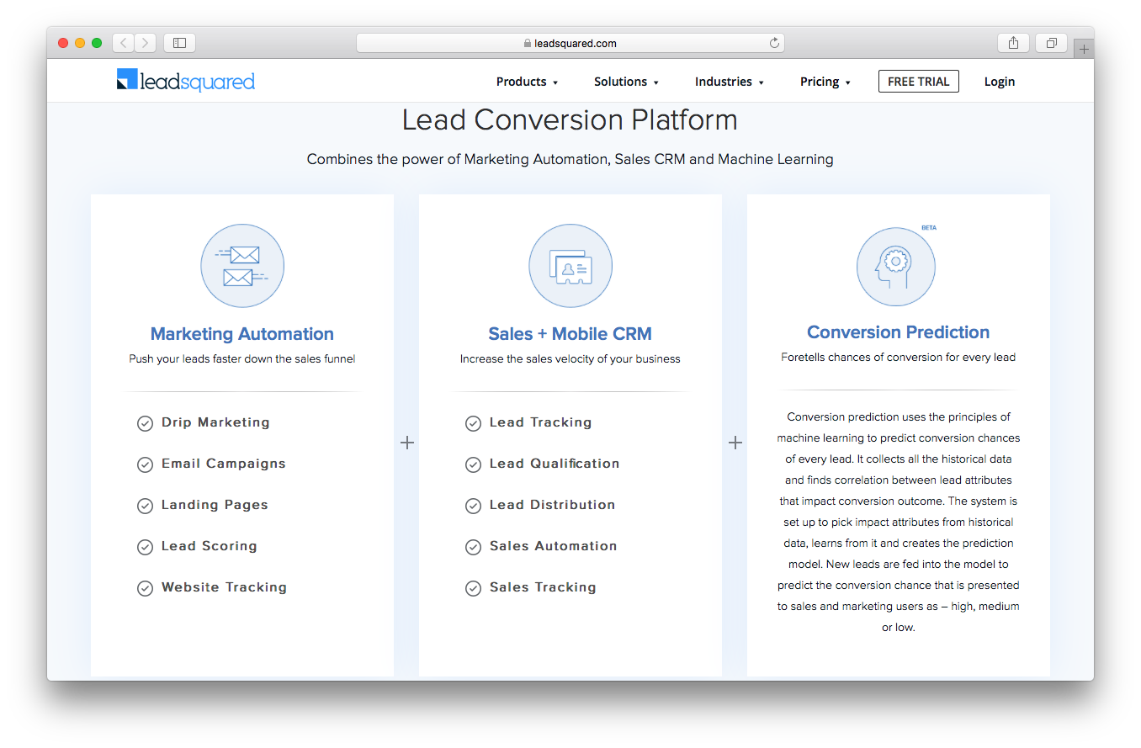The width and height of the screenshot is (1141, 748).
Task: Click the lock icon in address bar
Action: coord(528,43)
